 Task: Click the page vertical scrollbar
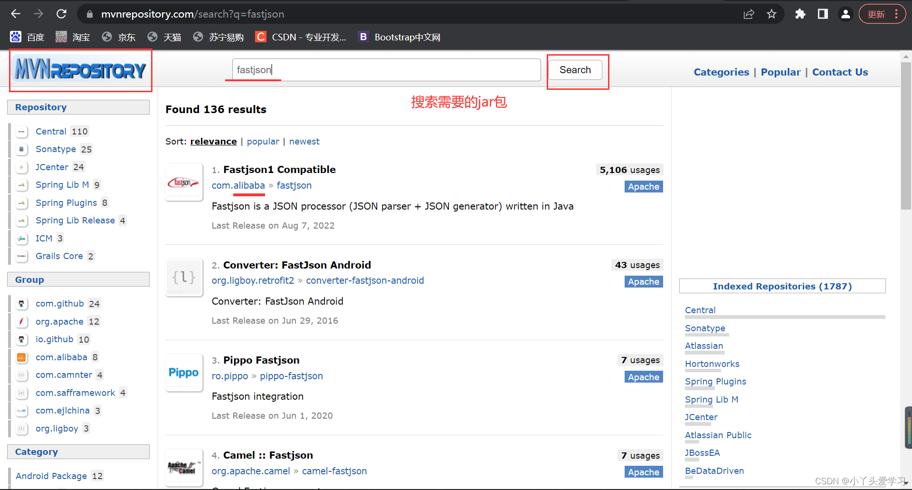[x=906, y=136]
